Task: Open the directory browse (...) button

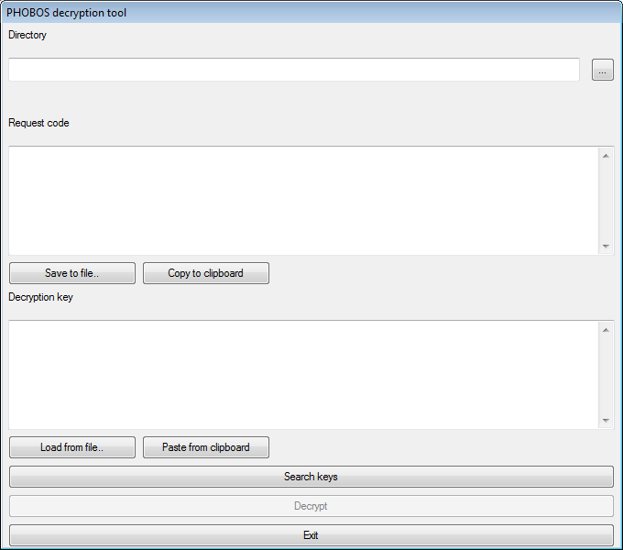Action: coord(602,70)
